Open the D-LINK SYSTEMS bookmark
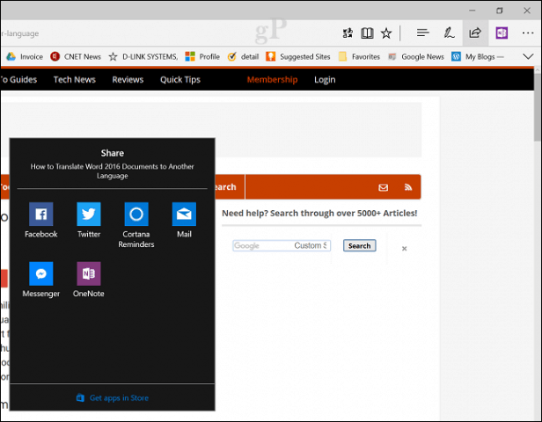542x422 pixels. point(143,56)
